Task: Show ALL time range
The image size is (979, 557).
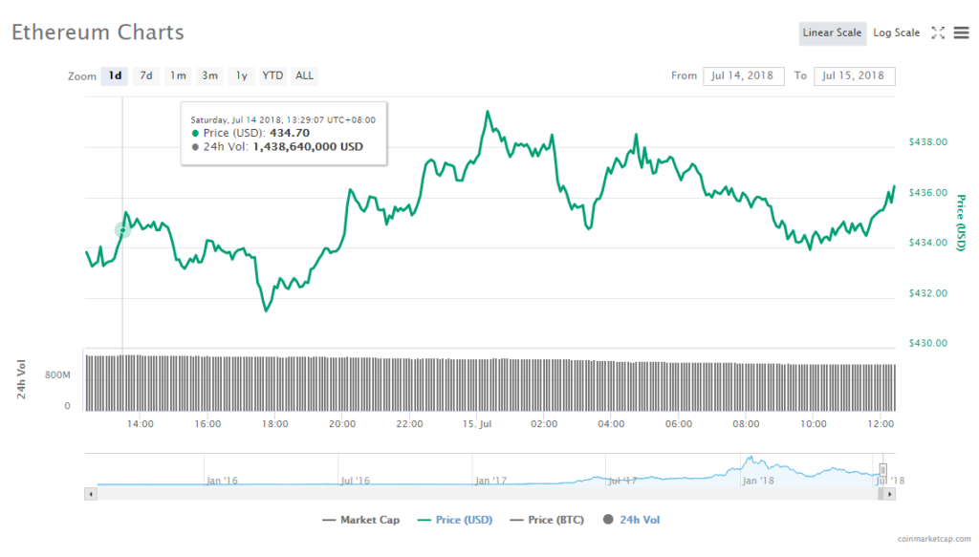Action: (x=304, y=75)
